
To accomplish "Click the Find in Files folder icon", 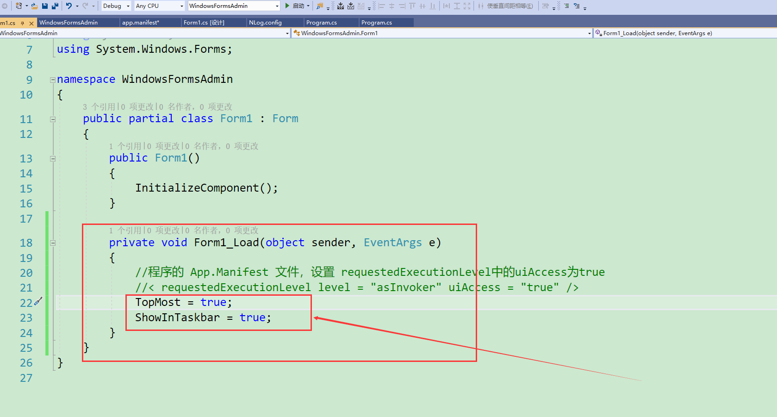I will (x=319, y=6).
